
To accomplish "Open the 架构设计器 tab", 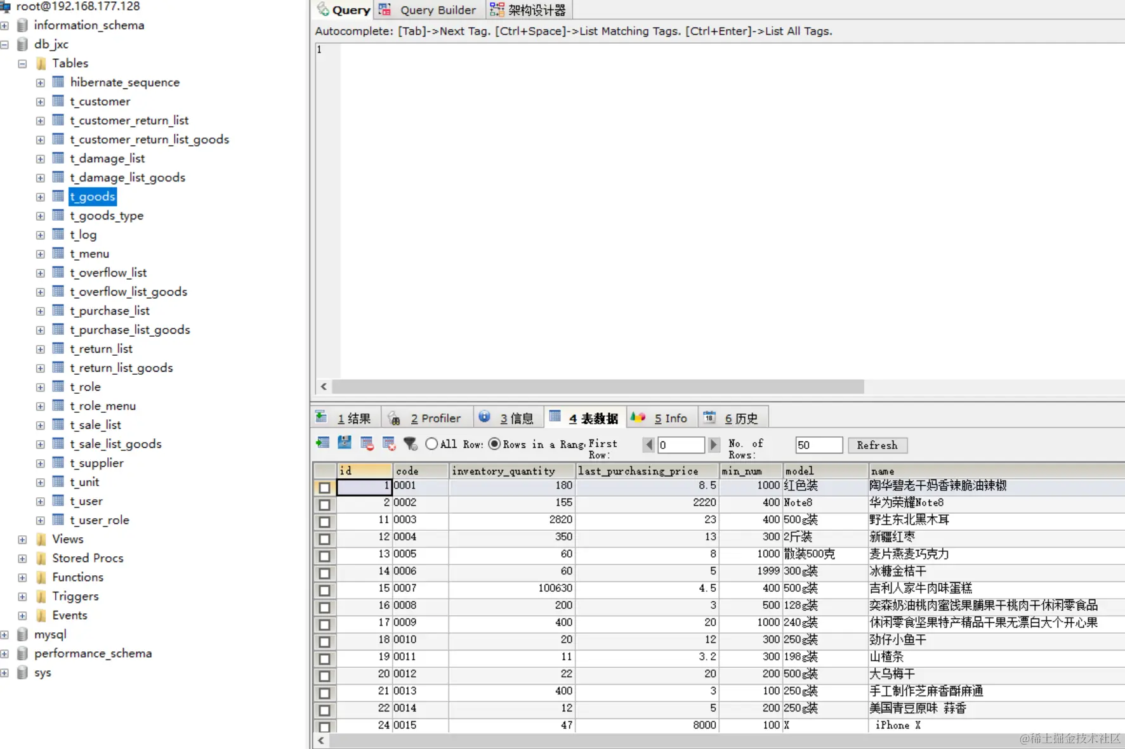I will tap(528, 10).
